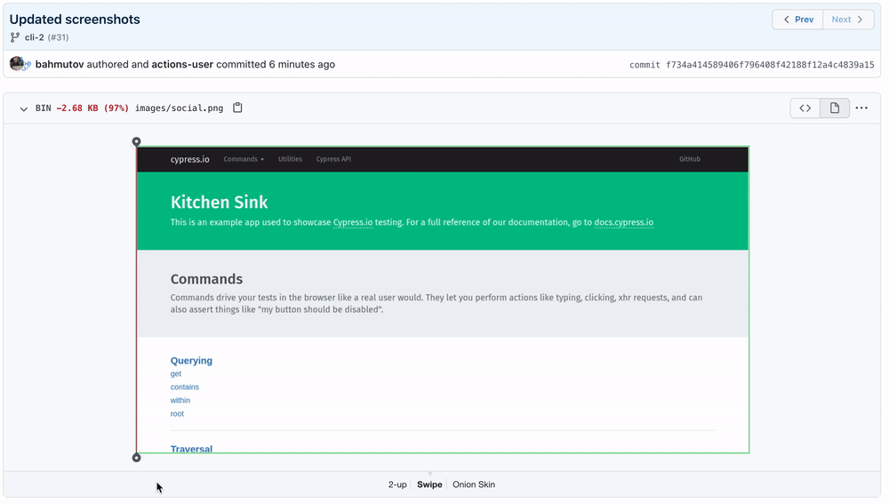The width and height of the screenshot is (889, 504).
Task: Grab the bottom swipe slider handle
Action: click(137, 458)
